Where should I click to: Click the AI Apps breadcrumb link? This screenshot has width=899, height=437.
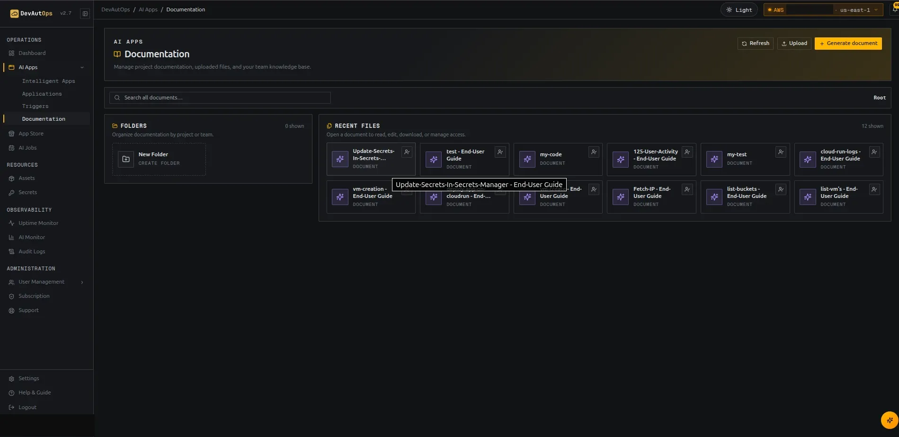pyautogui.click(x=148, y=9)
